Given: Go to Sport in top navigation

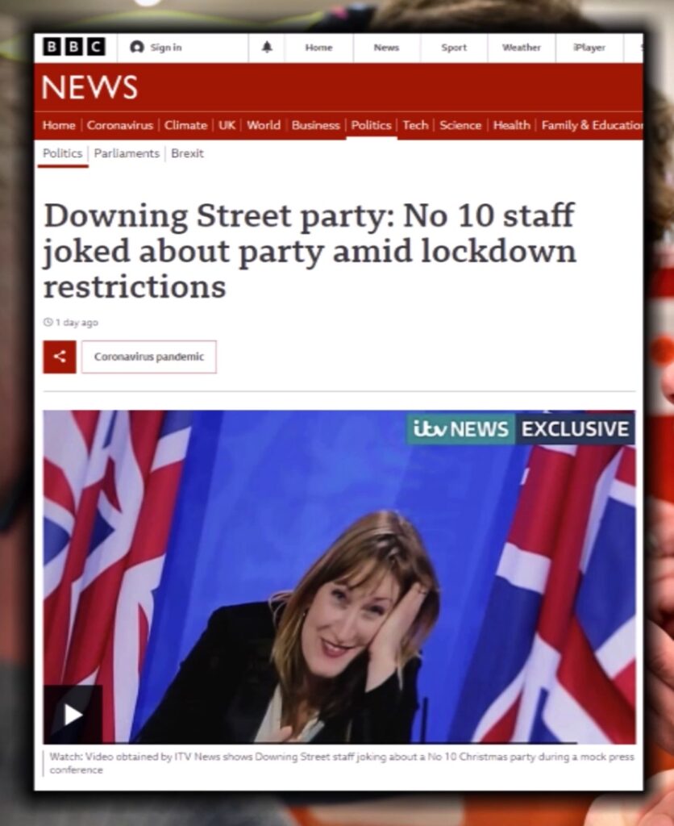Looking at the screenshot, I should pos(454,48).
